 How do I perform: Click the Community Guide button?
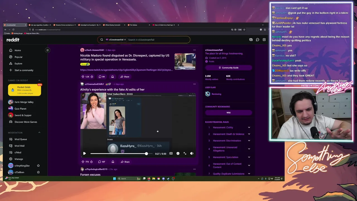[x=228, y=68]
